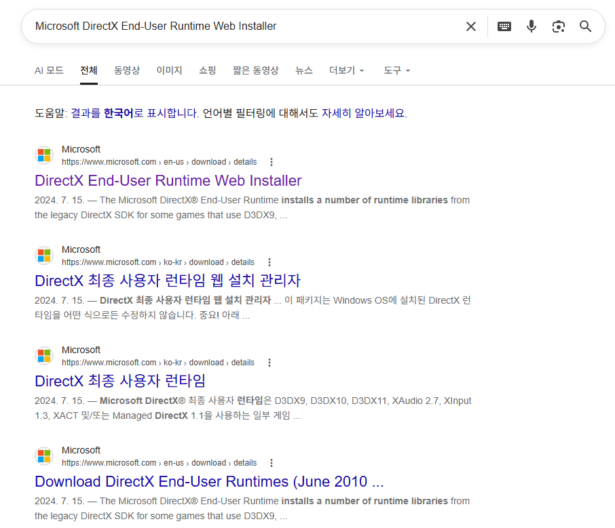615x528 pixels.
Task: Open DirectX End-User Runtime Web Installer result
Action: click(168, 180)
